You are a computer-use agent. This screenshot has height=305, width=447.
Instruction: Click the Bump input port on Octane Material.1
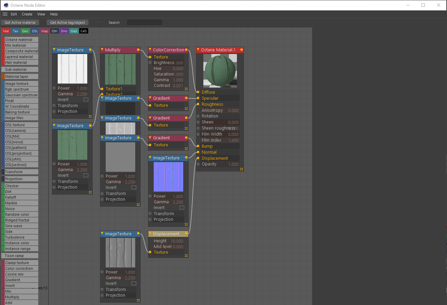[x=198, y=146]
